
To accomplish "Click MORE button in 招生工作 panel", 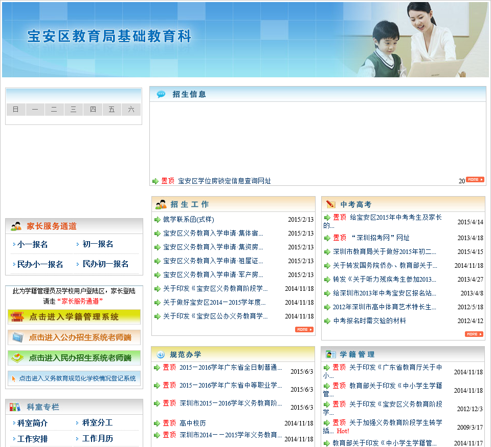I will [x=304, y=329].
